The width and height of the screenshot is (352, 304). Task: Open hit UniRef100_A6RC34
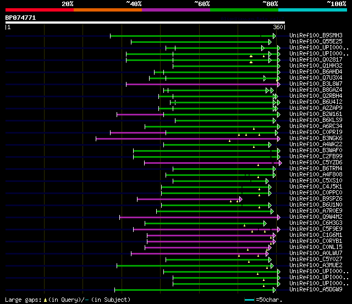coord(316,126)
